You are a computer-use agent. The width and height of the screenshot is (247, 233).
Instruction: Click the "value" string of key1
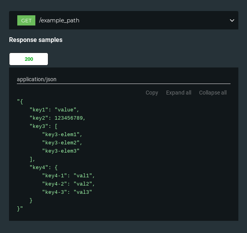click(66, 110)
